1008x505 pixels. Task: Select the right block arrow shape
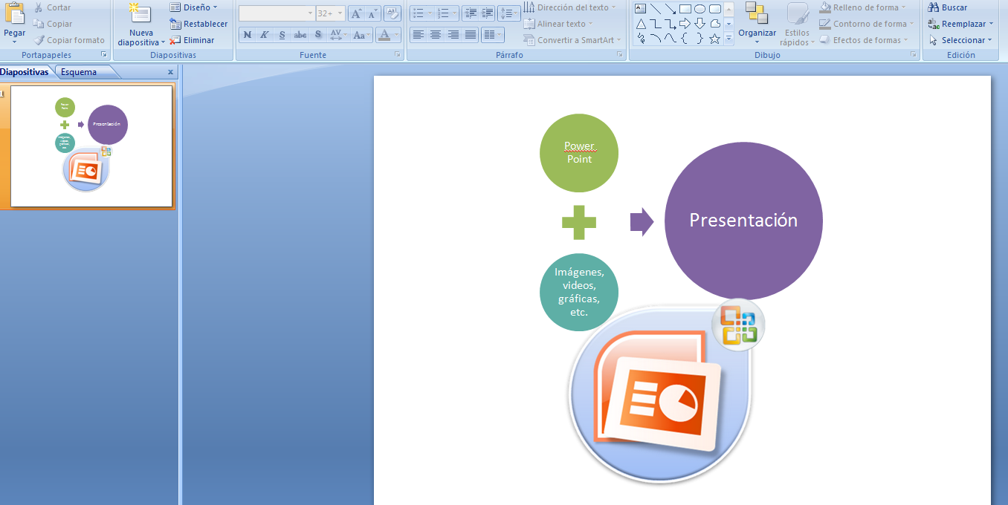click(685, 24)
